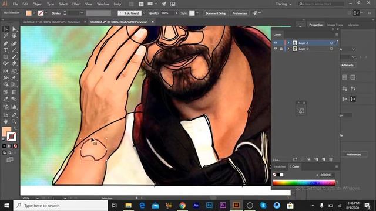Select the Pen tool
This screenshot has width=376, height=211.
pyautogui.click(x=6, y=43)
